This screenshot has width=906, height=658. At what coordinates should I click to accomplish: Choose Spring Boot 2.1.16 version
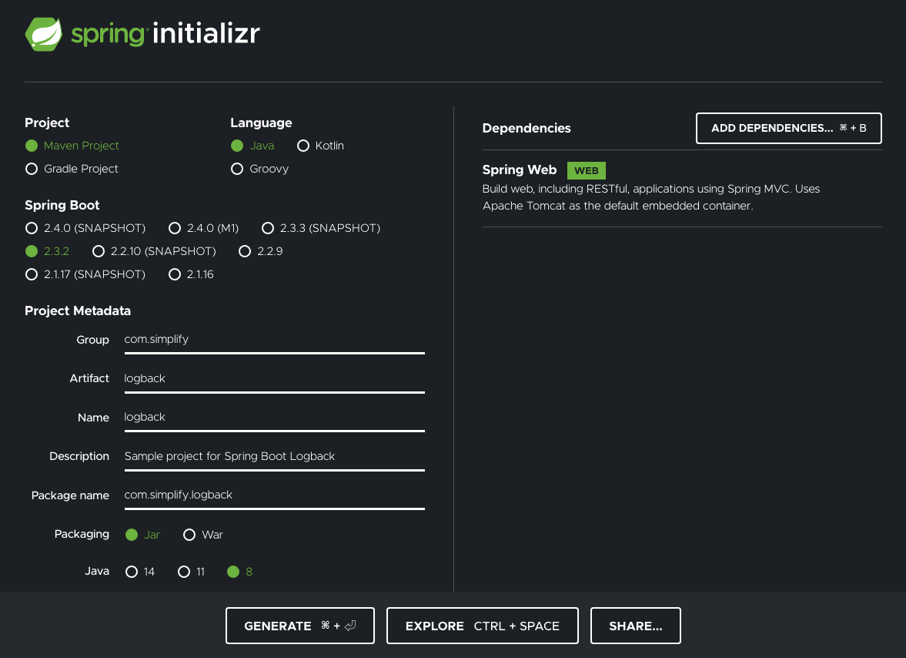click(175, 274)
